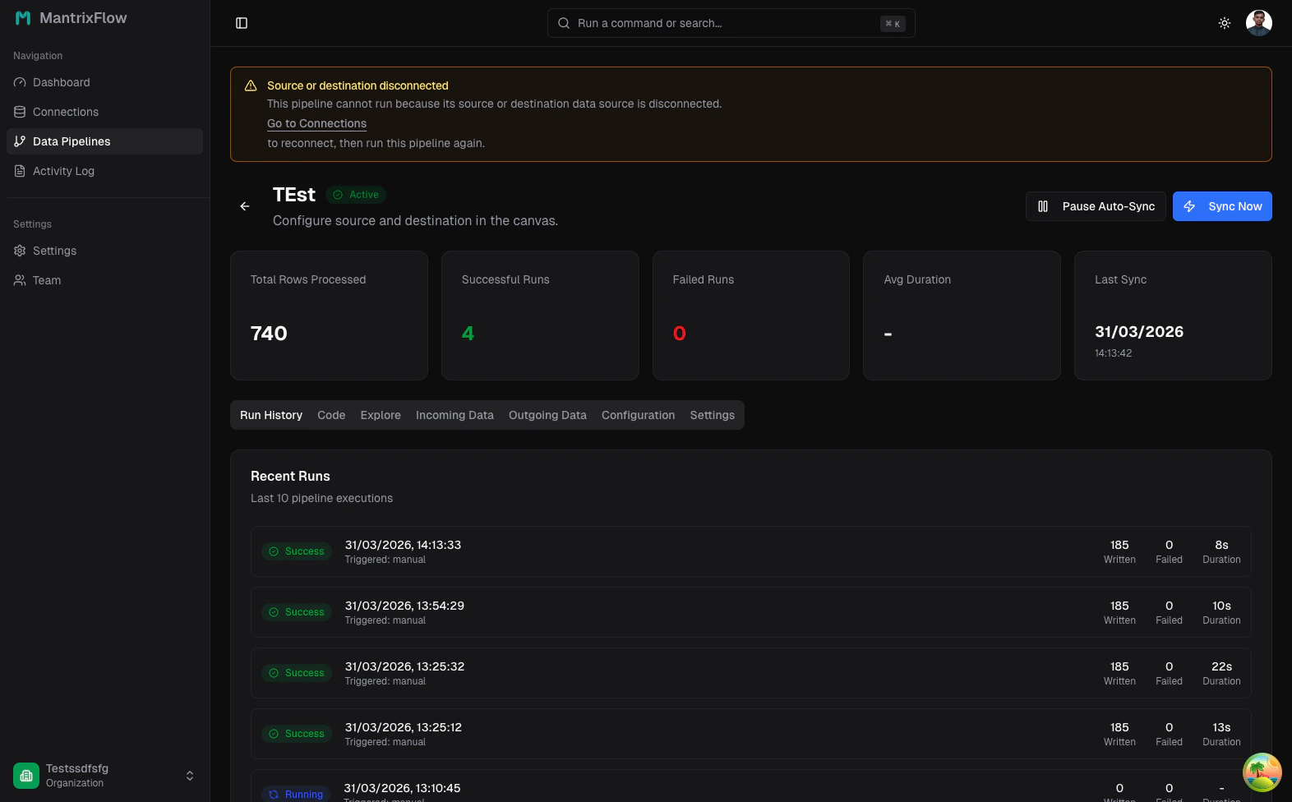Click the Team people icon
The image size is (1292, 802).
[x=20, y=280]
